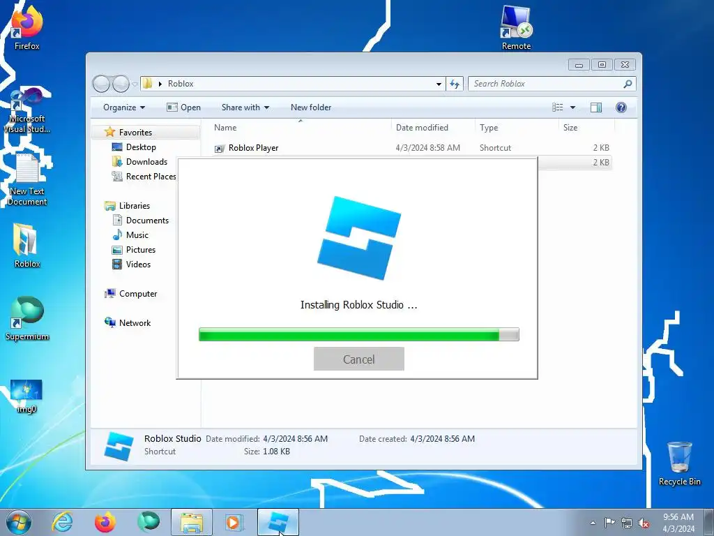Sort files by Size column
This screenshot has height=536, width=714.
tap(586, 128)
